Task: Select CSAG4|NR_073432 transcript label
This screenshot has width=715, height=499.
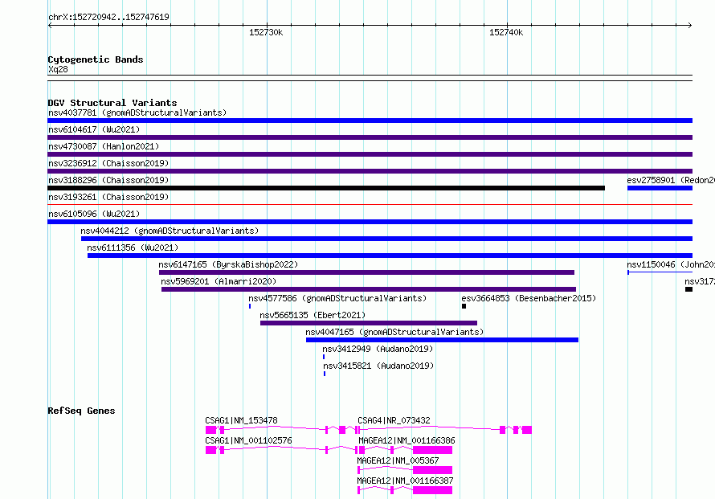Action: point(394,420)
